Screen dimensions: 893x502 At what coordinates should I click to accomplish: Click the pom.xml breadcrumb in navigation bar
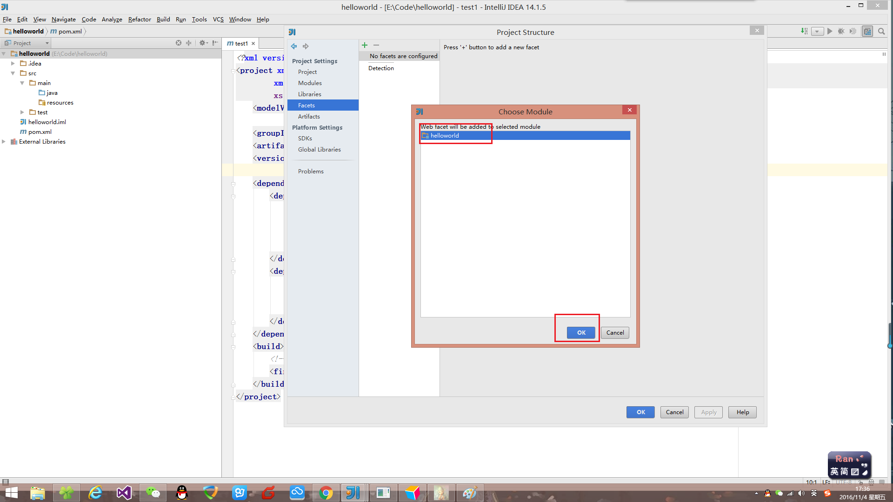(66, 32)
